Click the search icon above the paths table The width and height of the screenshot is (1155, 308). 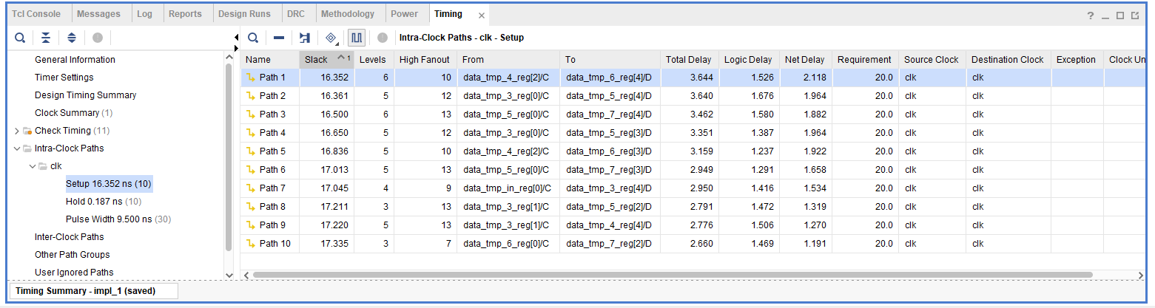coord(253,38)
